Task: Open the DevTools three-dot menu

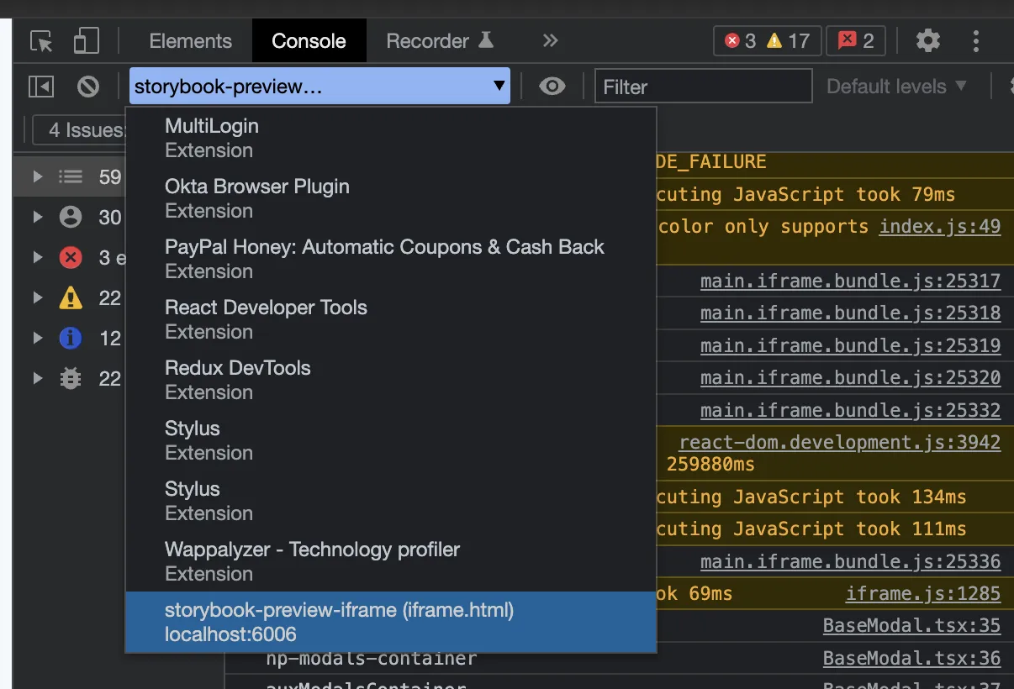Action: 976,40
